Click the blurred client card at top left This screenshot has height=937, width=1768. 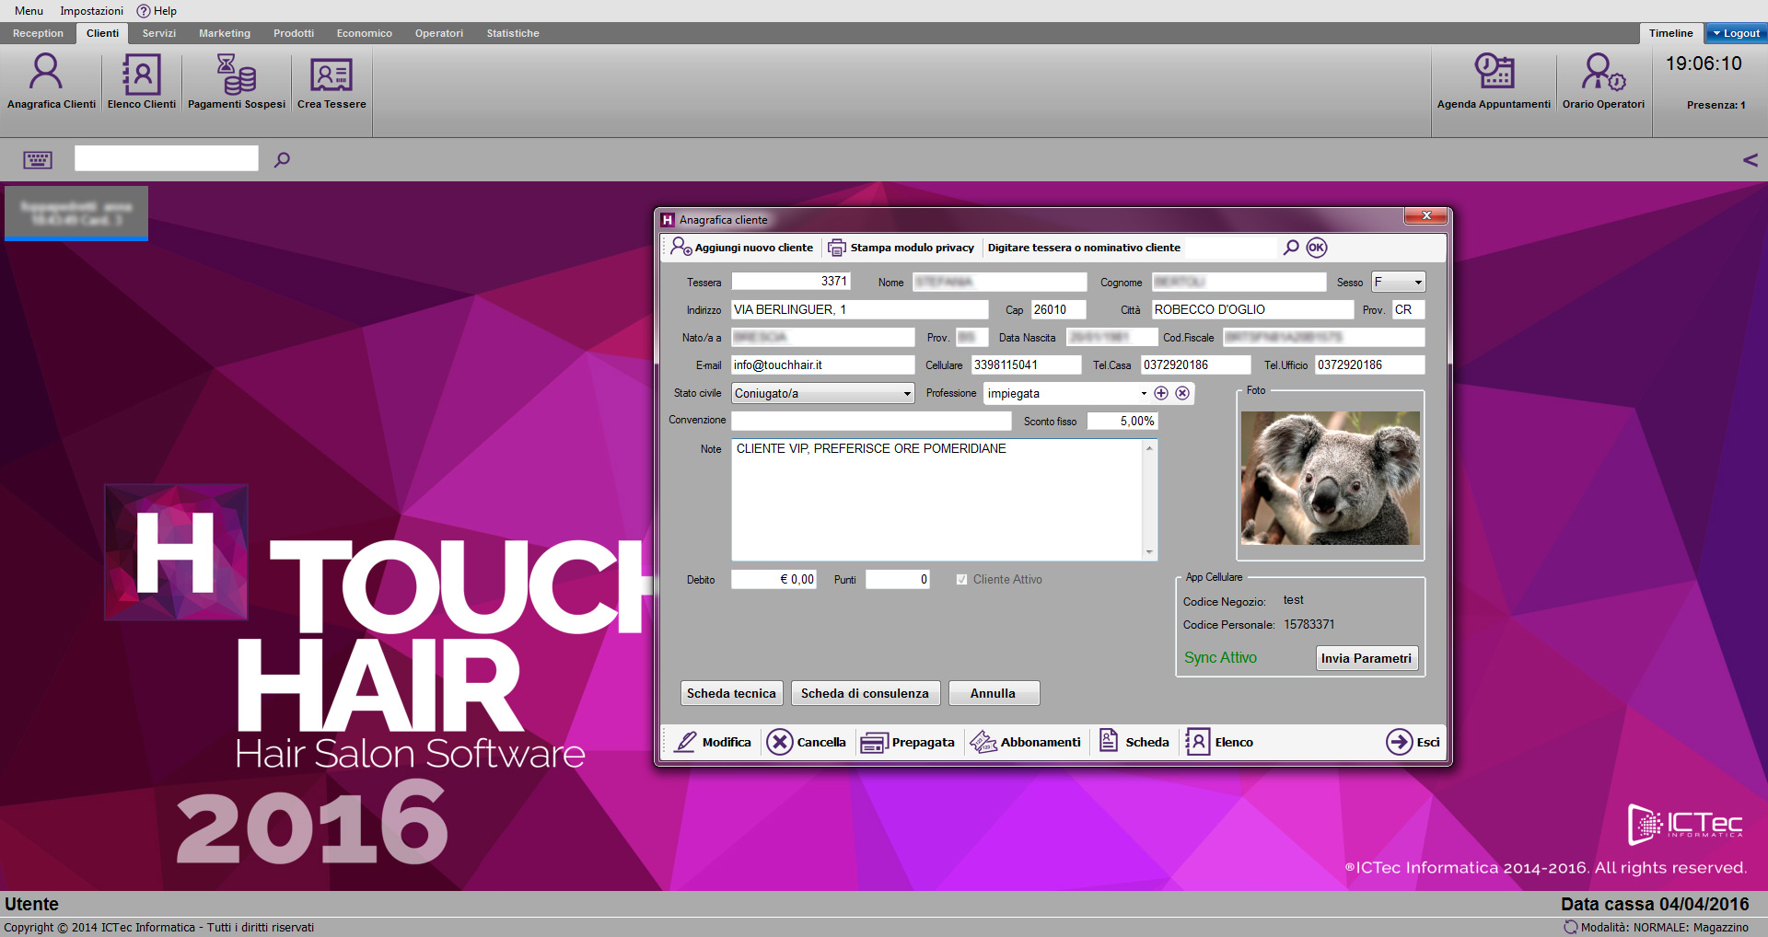76,214
